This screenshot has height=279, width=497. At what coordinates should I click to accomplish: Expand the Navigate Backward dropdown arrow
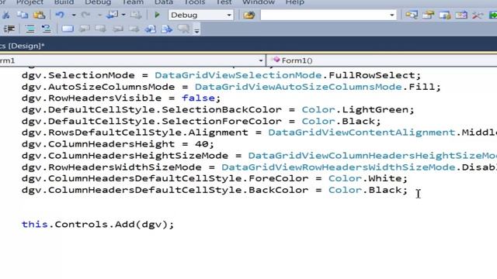coord(123,15)
